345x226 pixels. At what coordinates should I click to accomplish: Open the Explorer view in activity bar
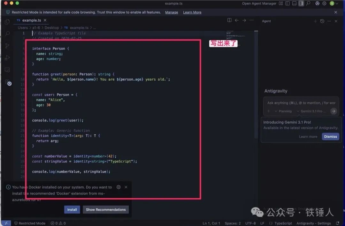pos(7,22)
